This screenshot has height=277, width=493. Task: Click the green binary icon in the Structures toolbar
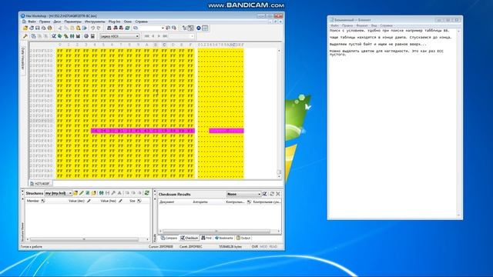pyautogui.click(x=101, y=193)
